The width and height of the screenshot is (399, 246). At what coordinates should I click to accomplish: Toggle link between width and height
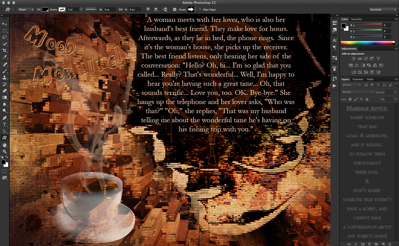pos(121,10)
